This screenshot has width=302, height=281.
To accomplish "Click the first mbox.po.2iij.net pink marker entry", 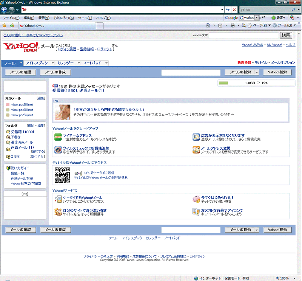I will pos(20,105).
